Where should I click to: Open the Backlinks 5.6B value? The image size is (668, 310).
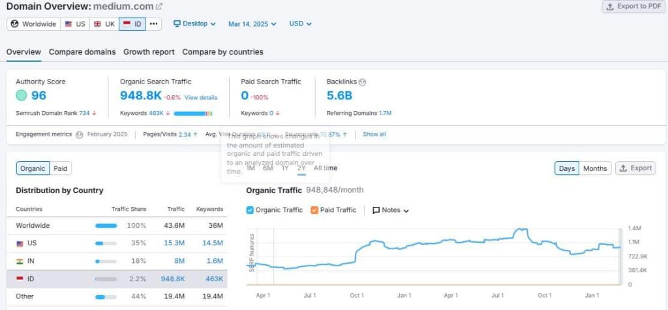[339, 95]
